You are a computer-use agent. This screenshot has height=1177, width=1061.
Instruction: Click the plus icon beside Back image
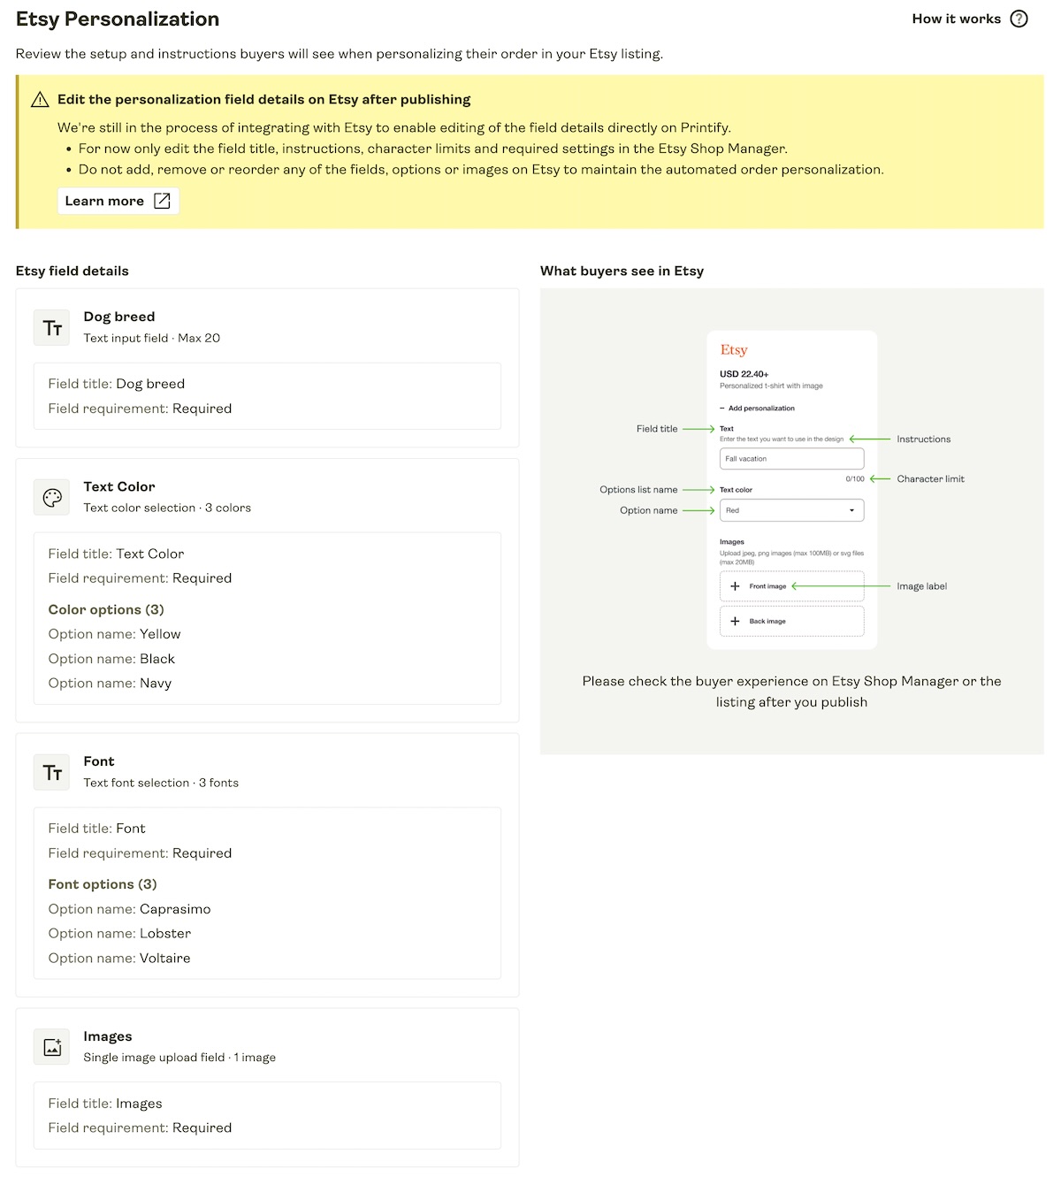(735, 621)
